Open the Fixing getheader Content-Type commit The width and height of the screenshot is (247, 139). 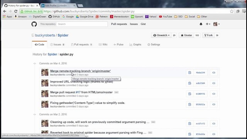point(88,103)
